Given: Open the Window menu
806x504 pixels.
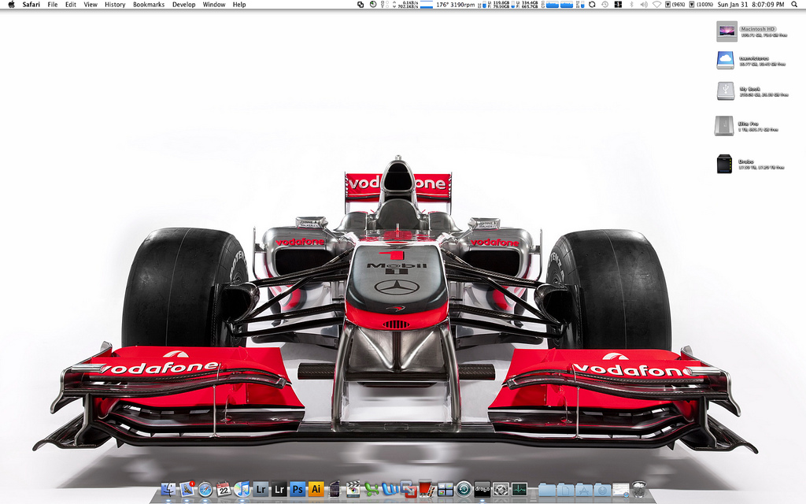Looking at the screenshot, I should (214, 5).
